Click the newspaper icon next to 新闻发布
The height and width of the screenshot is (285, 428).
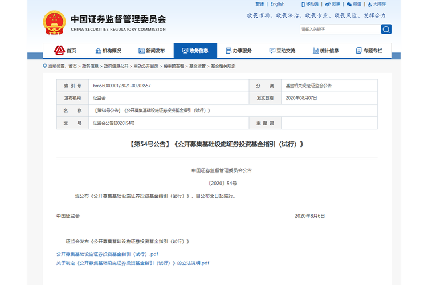[142, 51]
